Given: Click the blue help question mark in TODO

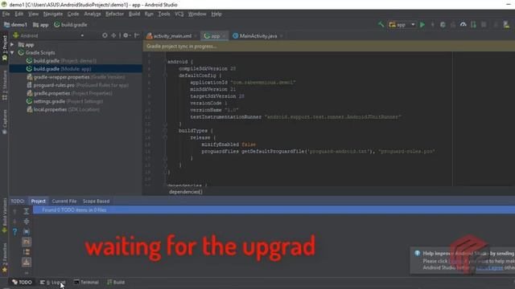Looking at the screenshot, I should (x=14, y=232).
